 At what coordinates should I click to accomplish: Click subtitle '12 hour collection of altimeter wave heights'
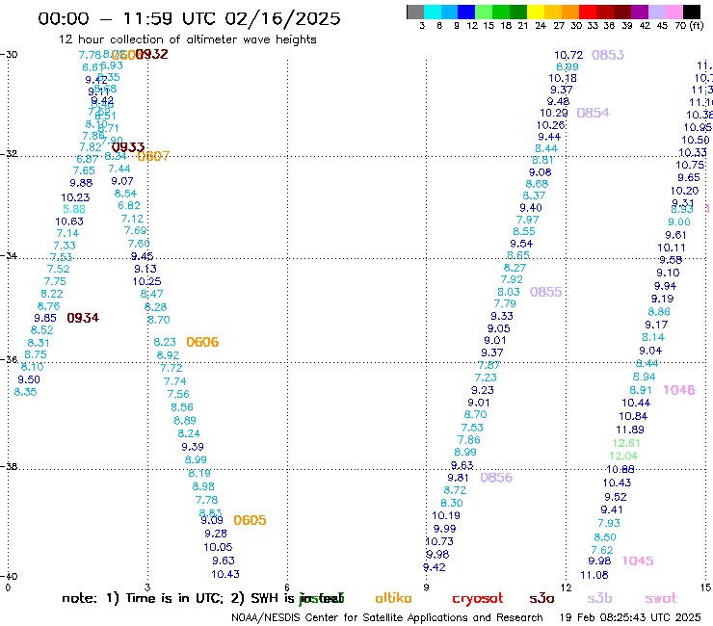[187, 39]
